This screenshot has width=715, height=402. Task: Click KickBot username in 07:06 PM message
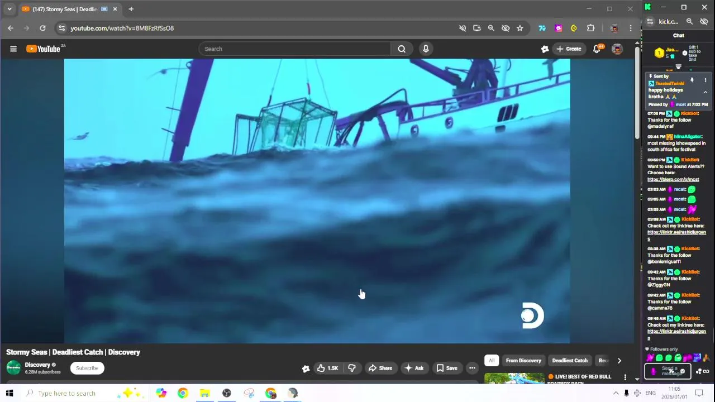coord(689,113)
